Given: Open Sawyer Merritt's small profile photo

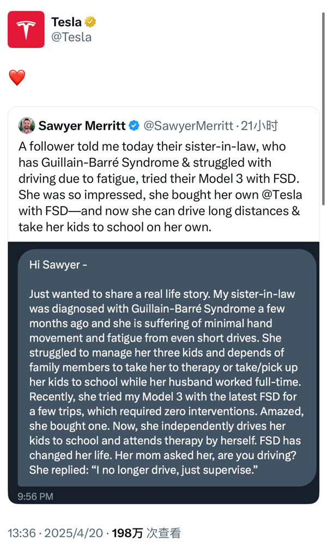Looking at the screenshot, I should 26,126.
